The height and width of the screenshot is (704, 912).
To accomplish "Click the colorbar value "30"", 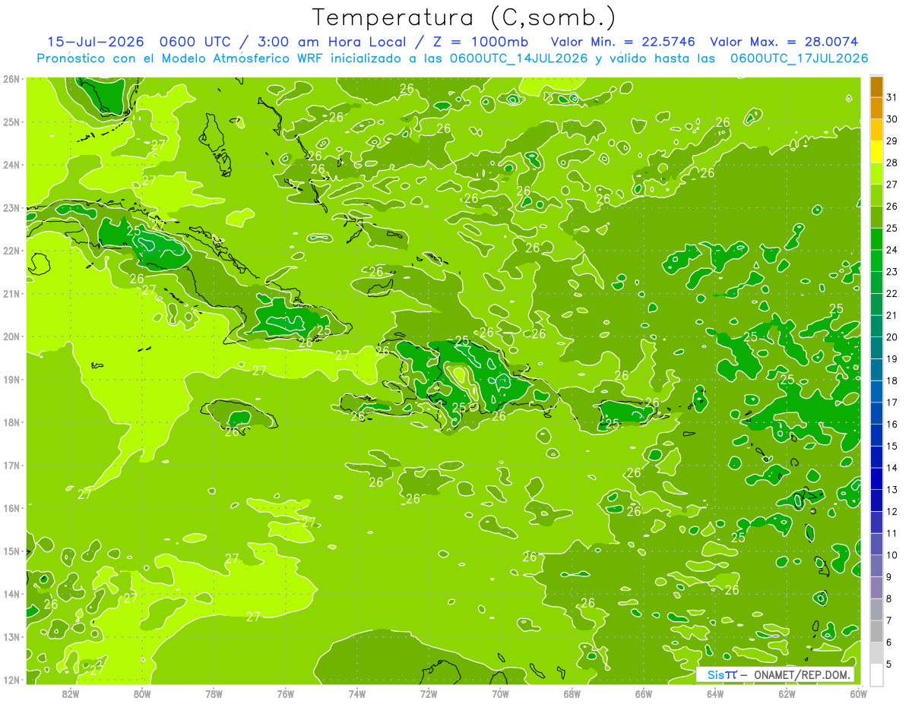I will [x=891, y=119].
